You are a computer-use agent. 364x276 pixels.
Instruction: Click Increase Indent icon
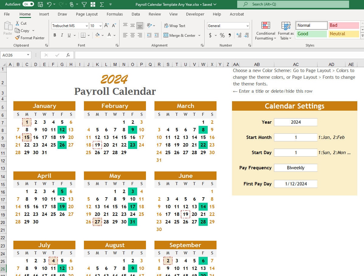157,35
